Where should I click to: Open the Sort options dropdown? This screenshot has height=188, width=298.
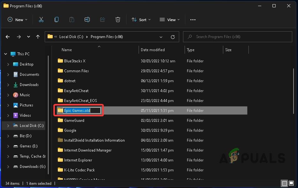pyautogui.click(x=141, y=20)
